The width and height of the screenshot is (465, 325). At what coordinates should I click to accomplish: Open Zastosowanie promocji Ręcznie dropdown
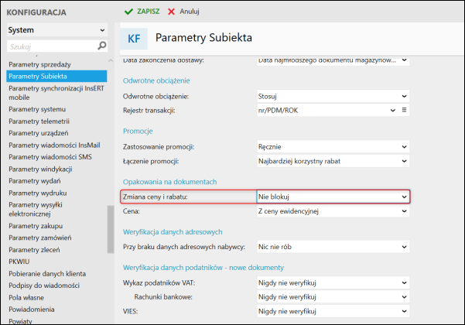pos(333,147)
